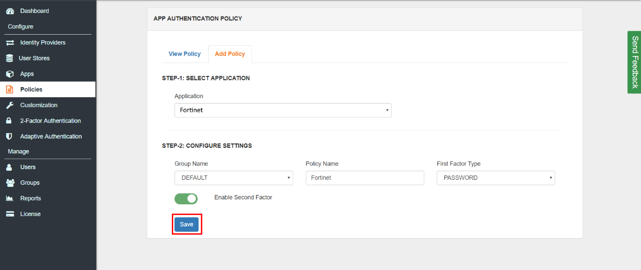Open the Application dropdown showing Fortinet
This screenshot has width=641, height=270.
(283, 110)
